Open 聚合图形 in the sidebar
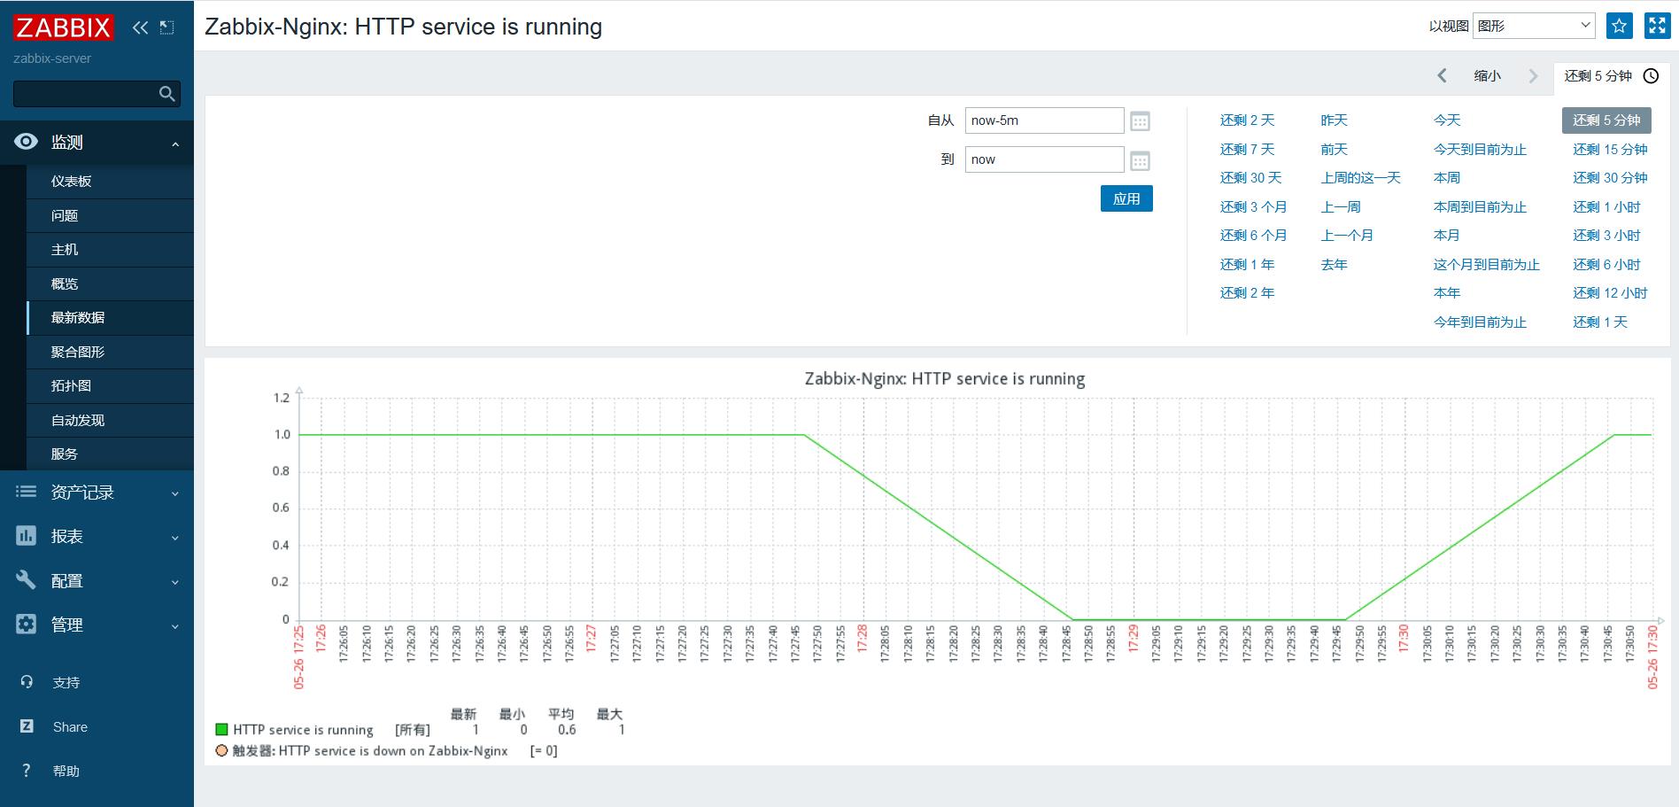Screen dimensions: 1679x807 [x=110, y=352]
